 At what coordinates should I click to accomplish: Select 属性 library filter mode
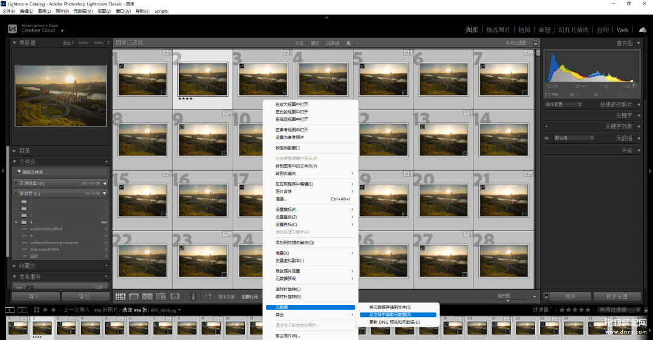pos(315,43)
